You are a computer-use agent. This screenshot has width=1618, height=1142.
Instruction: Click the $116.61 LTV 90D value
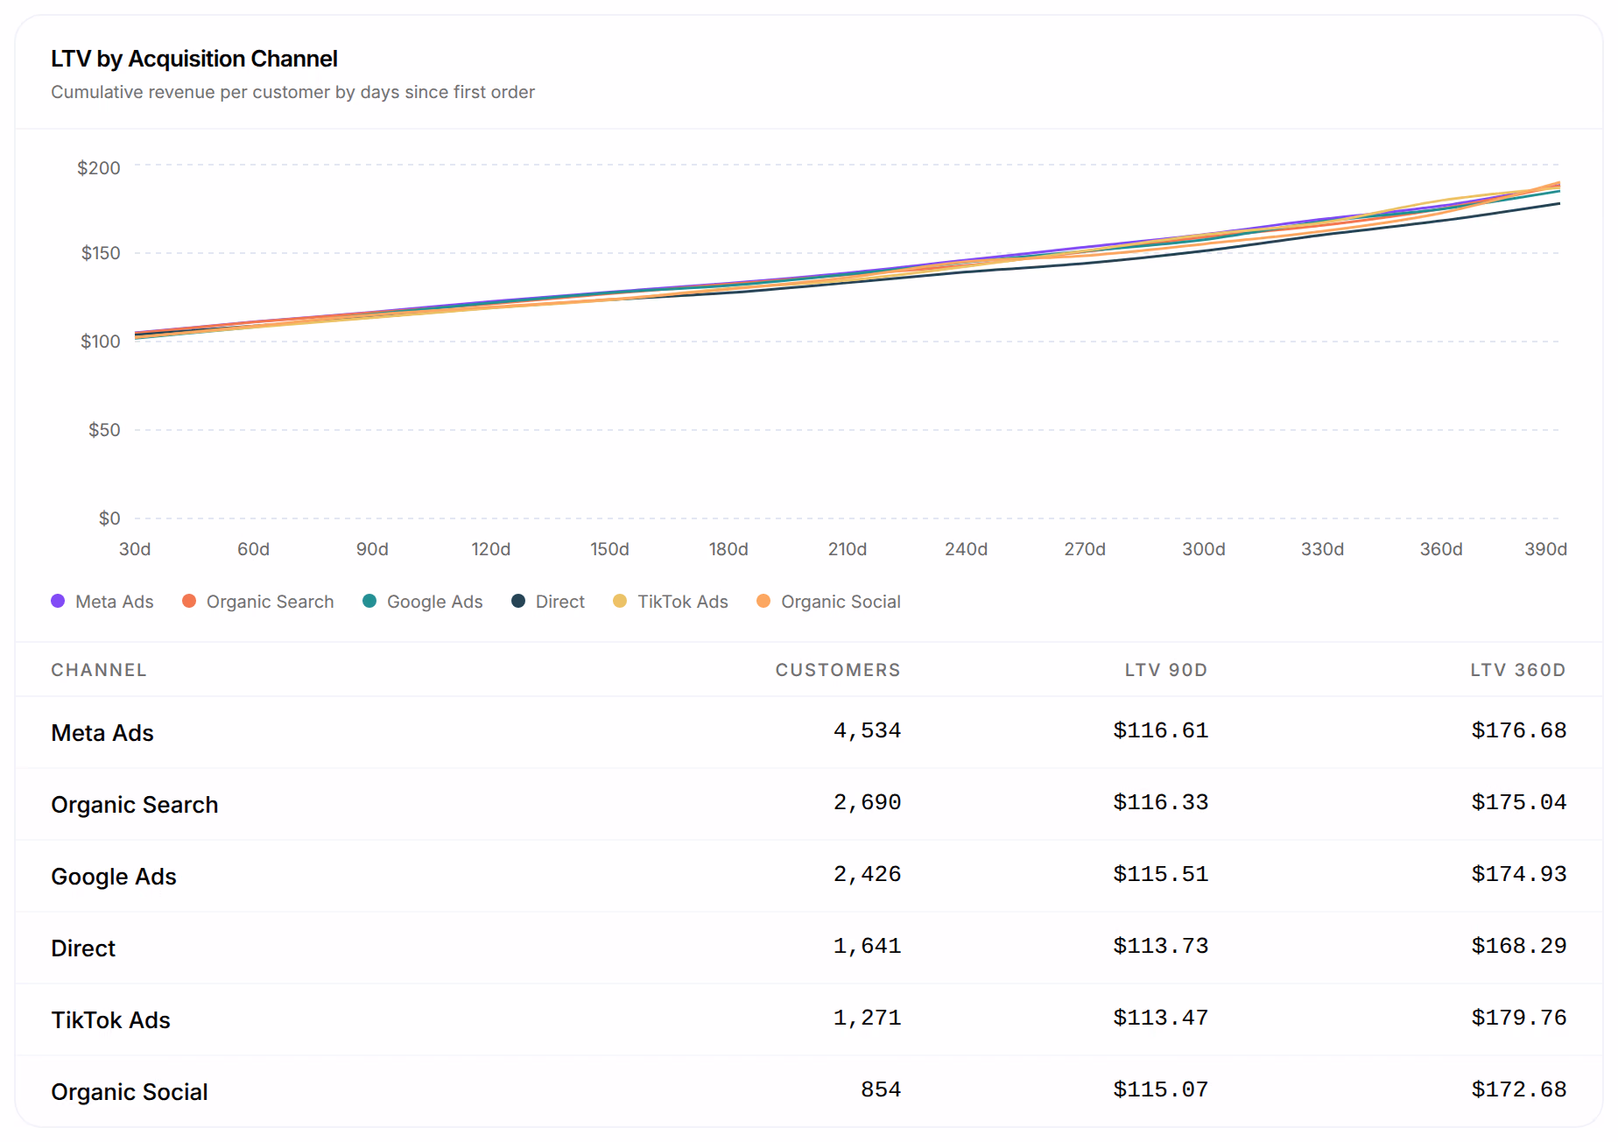pyautogui.click(x=1160, y=730)
